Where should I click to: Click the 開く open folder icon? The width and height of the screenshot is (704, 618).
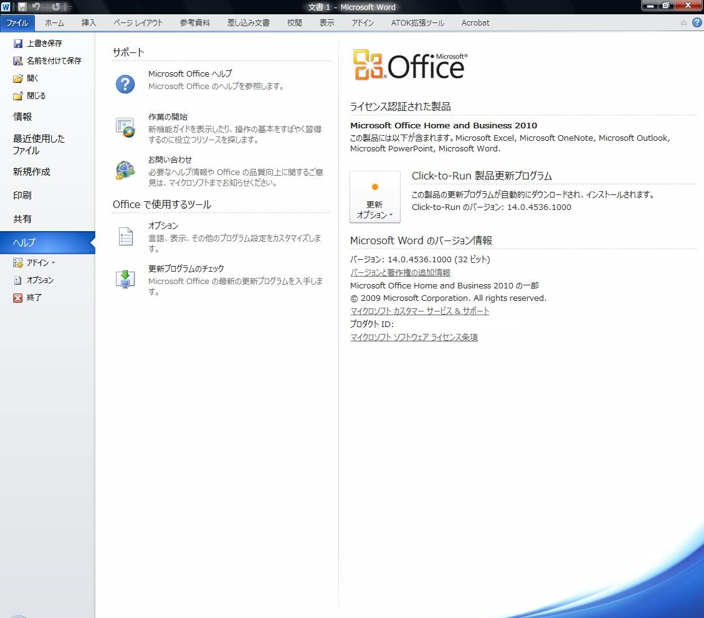(x=18, y=78)
